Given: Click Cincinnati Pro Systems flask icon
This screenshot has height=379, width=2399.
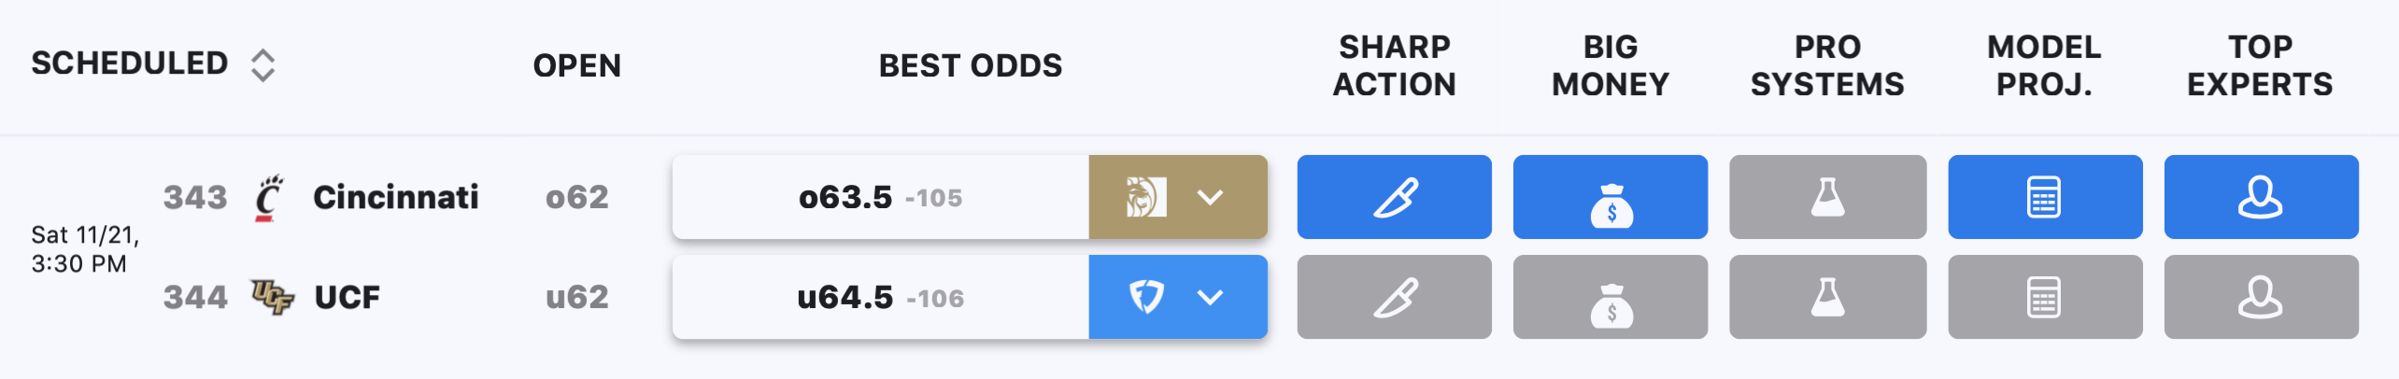Looking at the screenshot, I should (1827, 197).
